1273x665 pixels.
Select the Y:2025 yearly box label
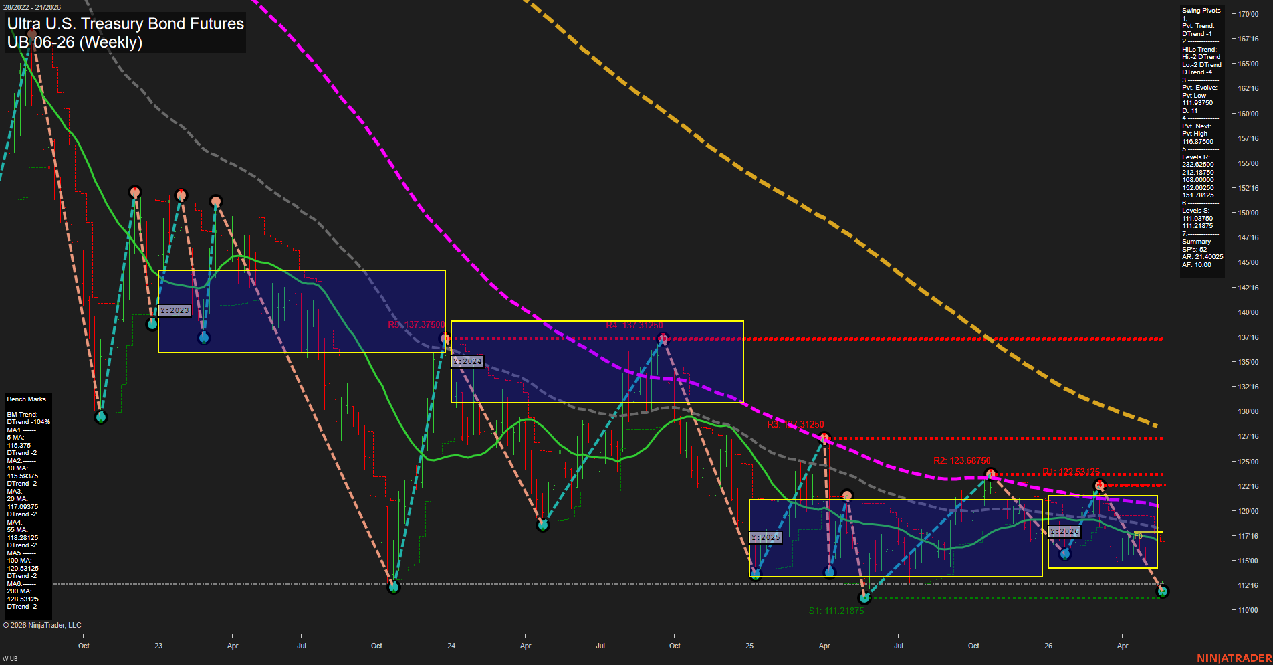[766, 537]
